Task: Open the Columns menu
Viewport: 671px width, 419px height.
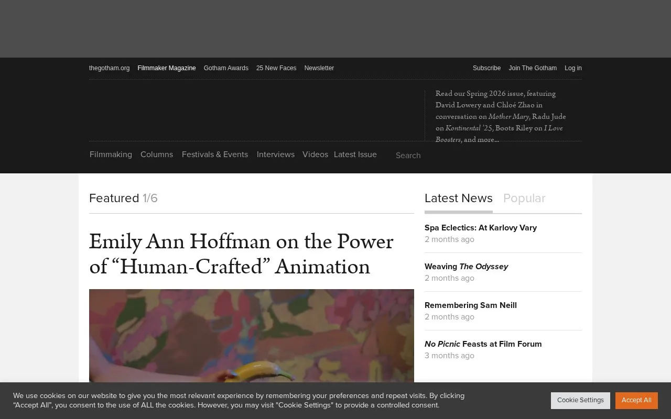Action: coord(157,155)
